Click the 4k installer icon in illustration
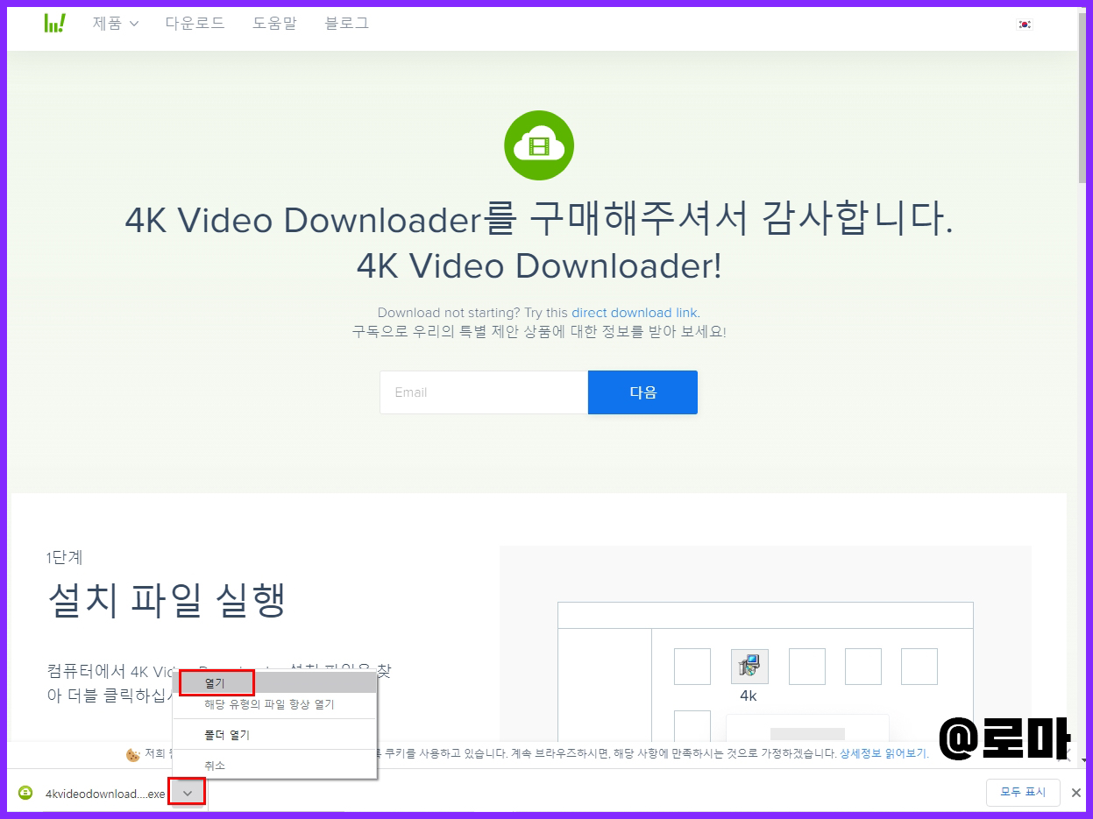This screenshot has width=1093, height=819. 749,667
